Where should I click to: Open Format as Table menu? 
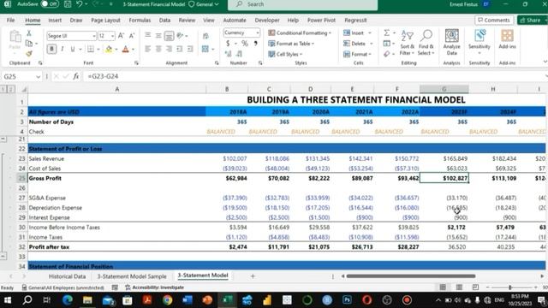point(291,44)
